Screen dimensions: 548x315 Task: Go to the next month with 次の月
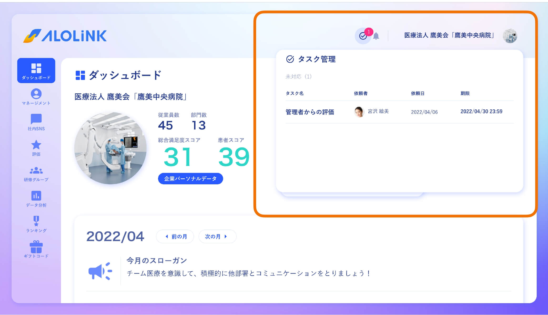[x=217, y=236]
